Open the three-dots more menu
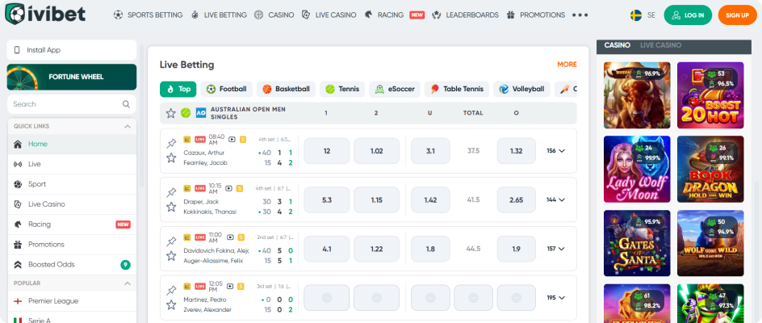The width and height of the screenshot is (762, 323). click(x=580, y=15)
